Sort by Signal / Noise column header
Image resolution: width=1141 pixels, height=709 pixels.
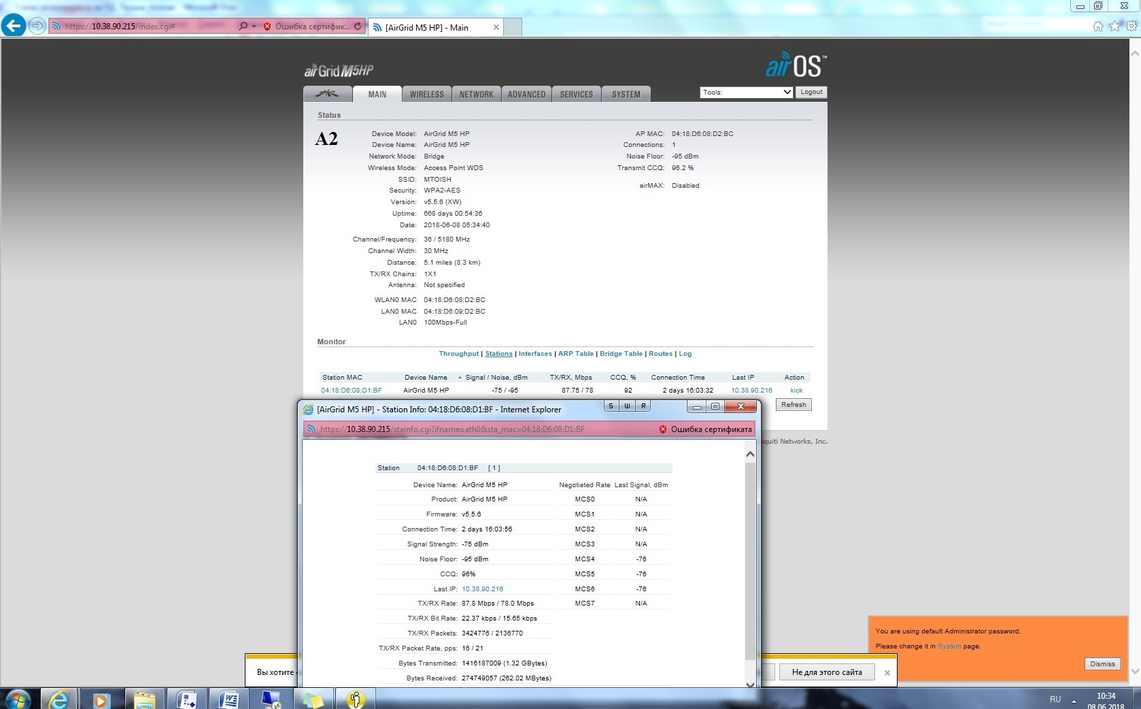coord(496,378)
